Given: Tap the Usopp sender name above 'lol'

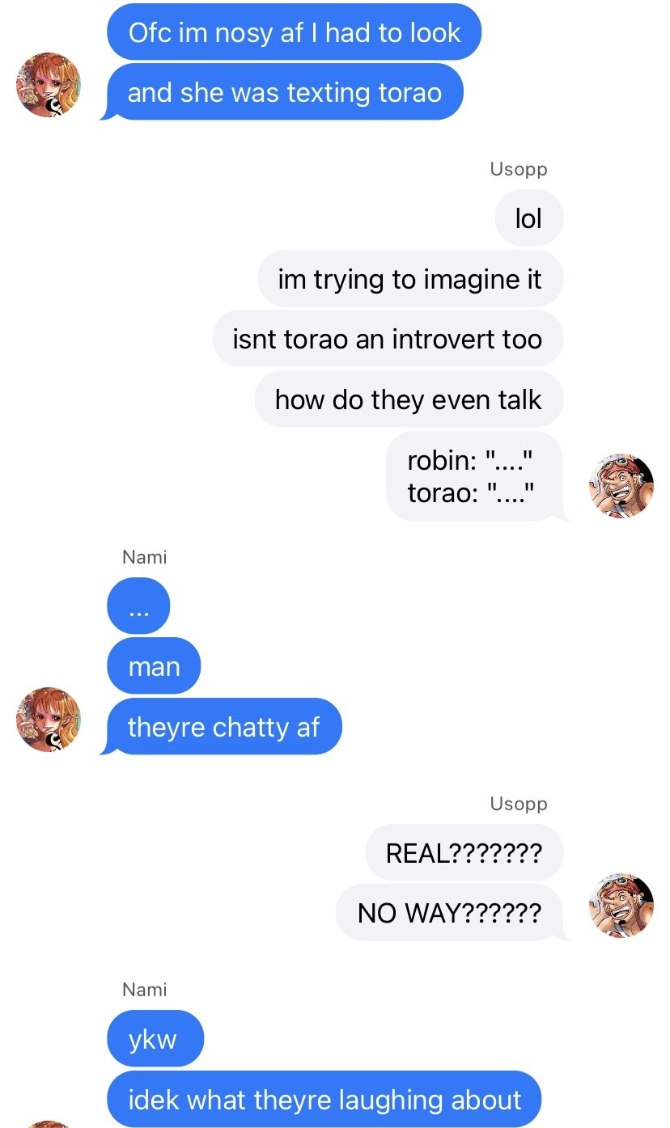Looking at the screenshot, I should (x=519, y=169).
